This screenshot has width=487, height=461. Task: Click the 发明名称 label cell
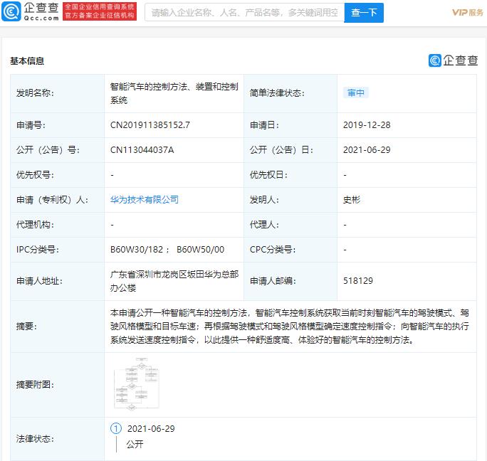click(58, 93)
